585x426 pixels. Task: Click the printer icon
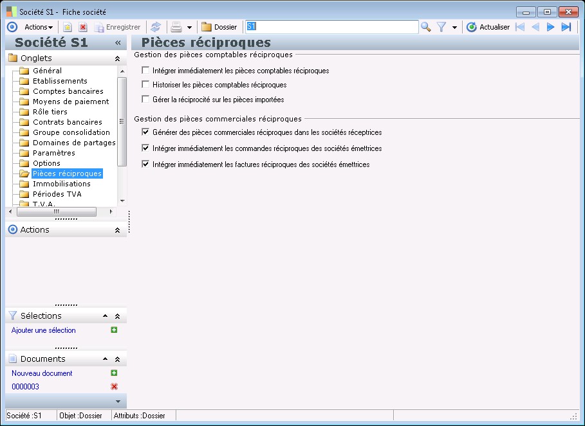click(176, 27)
